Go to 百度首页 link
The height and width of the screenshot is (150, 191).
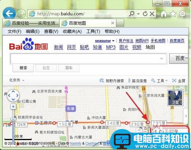click(177, 41)
